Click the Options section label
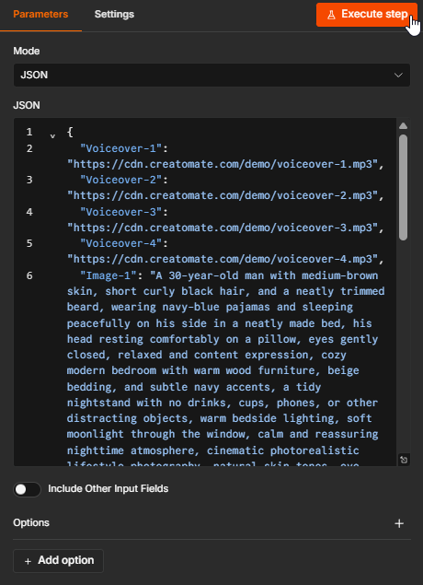The image size is (423, 585). point(31,522)
